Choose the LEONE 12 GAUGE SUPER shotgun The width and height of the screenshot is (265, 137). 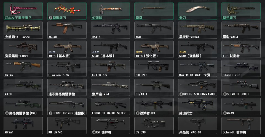[x=110, y=106]
